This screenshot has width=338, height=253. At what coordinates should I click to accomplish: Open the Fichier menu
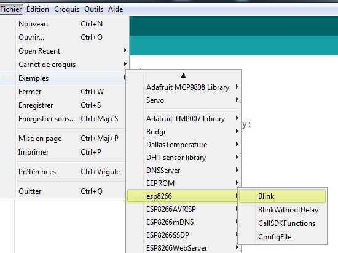[x=11, y=9]
